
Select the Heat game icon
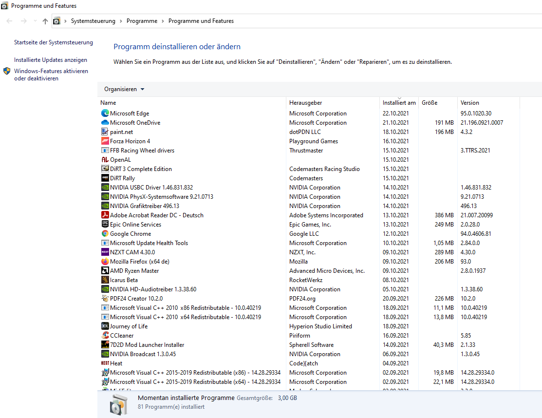pyautogui.click(x=105, y=363)
